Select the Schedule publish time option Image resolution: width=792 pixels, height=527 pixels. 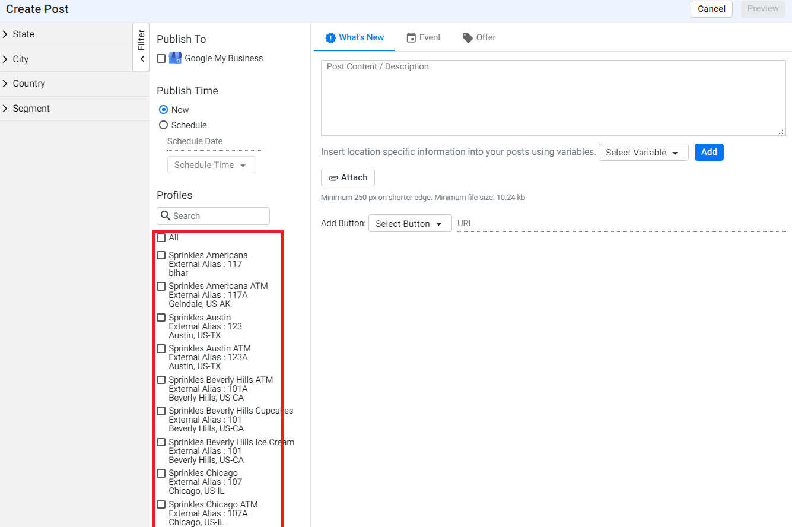[x=164, y=125]
